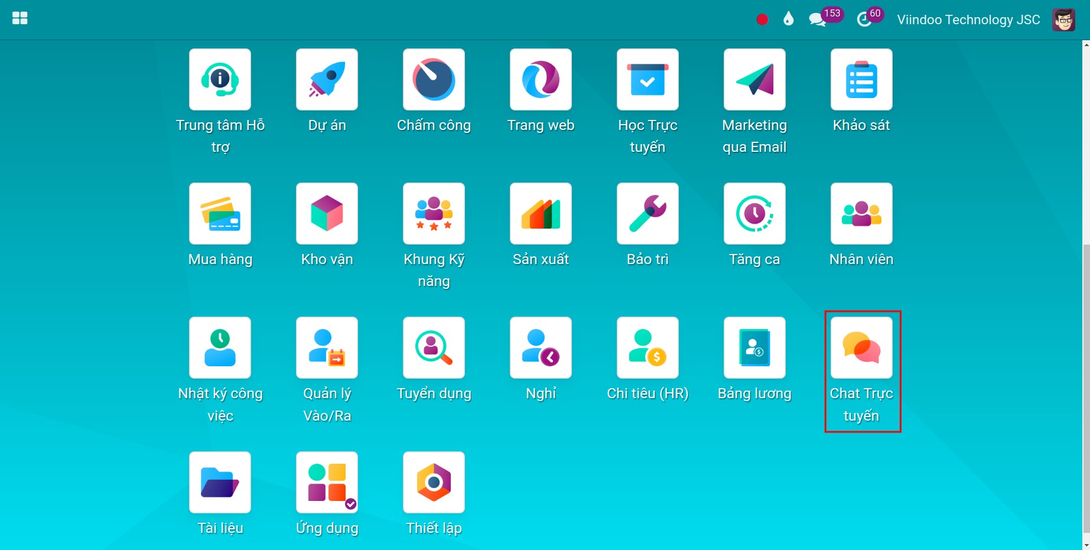This screenshot has height=550, width=1090.
Task: Open the Trang web app
Action: (541, 80)
